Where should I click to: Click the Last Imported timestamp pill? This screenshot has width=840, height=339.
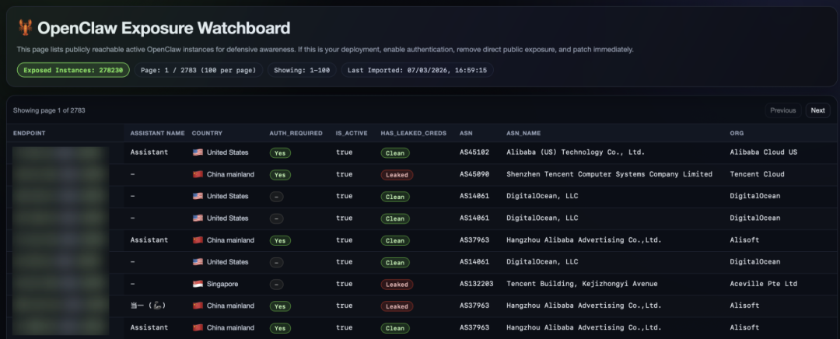(418, 70)
